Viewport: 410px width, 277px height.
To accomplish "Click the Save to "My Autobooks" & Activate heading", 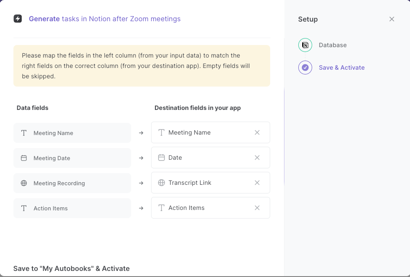I will coord(71,269).
